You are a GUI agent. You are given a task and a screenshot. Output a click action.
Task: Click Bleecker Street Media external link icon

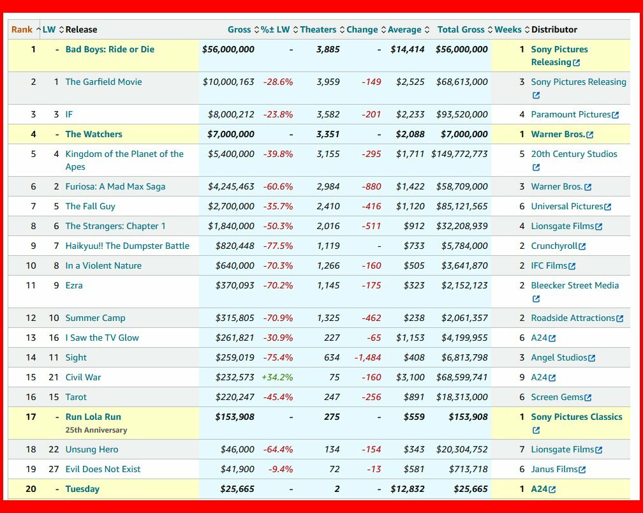536,299
